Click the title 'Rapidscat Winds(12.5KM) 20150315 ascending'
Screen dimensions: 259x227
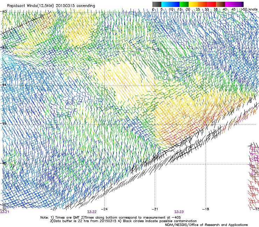click(x=51, y=6)
